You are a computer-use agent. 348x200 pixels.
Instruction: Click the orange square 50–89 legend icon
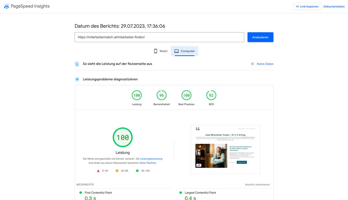(117, 171)
